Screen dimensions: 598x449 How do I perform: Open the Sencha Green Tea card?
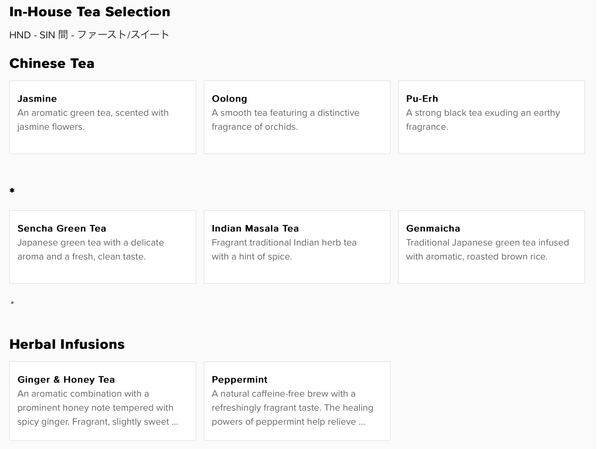click(x=103, y=247)
